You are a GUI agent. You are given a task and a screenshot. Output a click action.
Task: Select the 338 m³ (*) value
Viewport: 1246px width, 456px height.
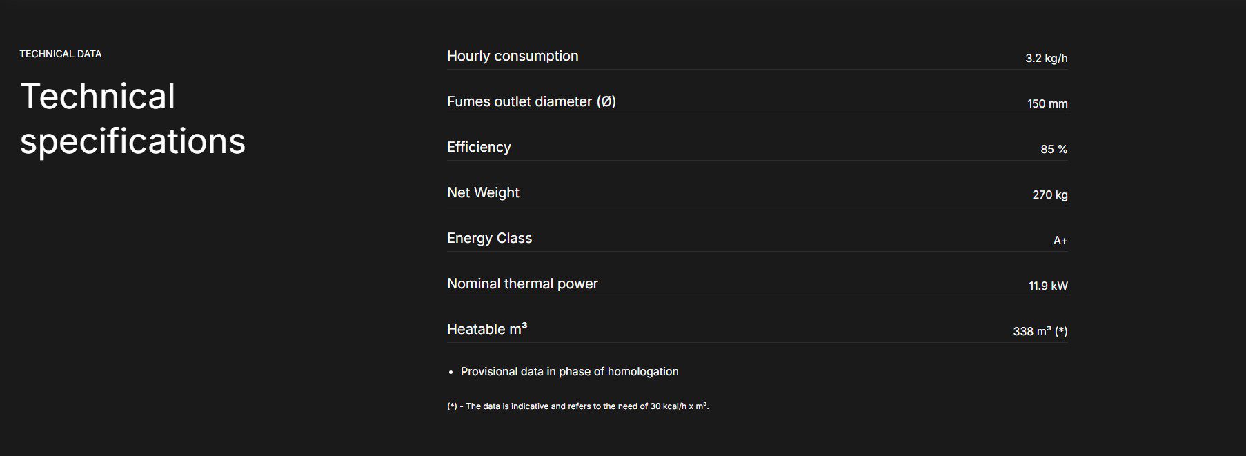(x=1040, y=332)
